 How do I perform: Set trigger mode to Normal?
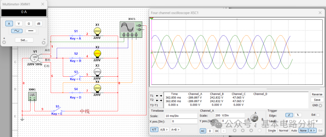[x=283, y=131]
